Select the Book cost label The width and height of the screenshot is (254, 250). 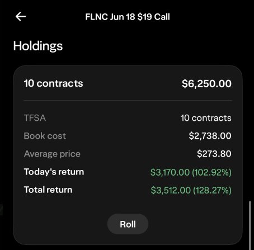coord(45,136)
